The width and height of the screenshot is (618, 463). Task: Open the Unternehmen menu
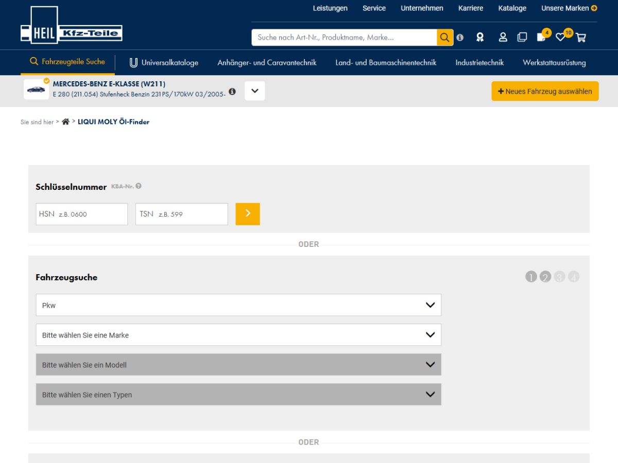pyautogui.click(x=422, y=8)
